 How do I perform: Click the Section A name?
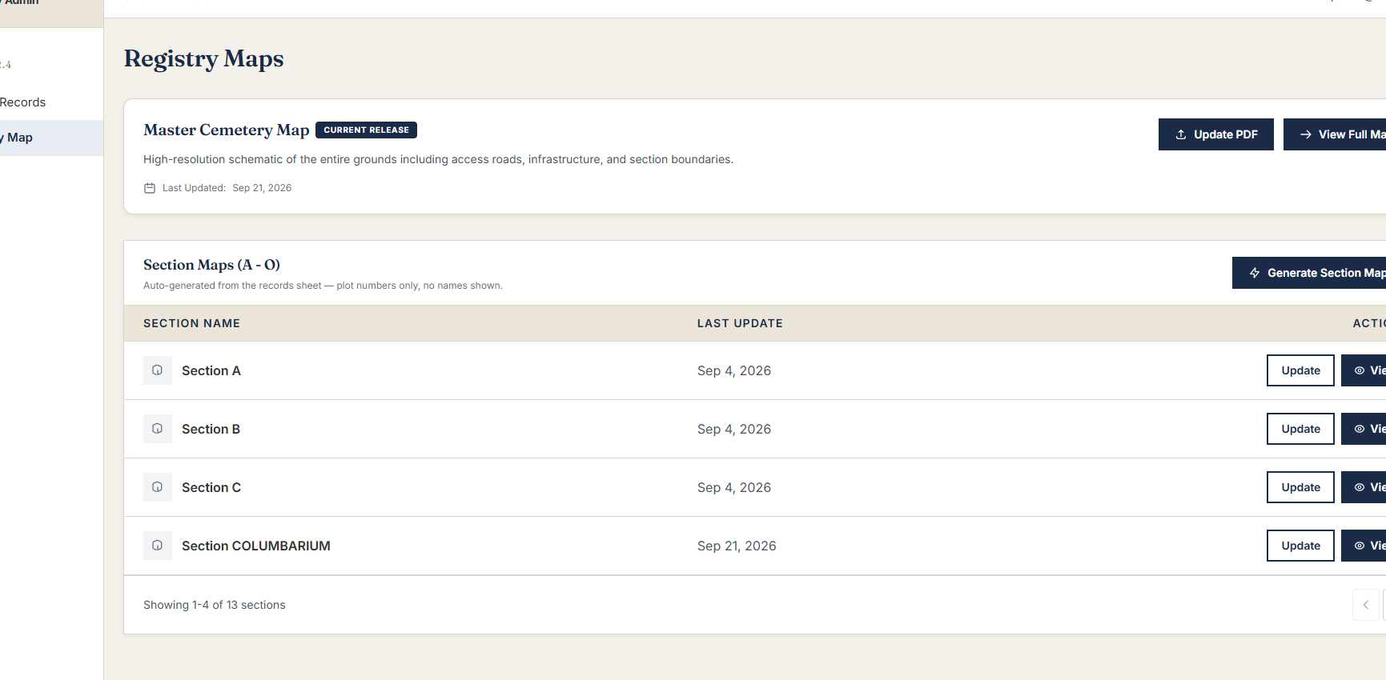pos(211,370)
